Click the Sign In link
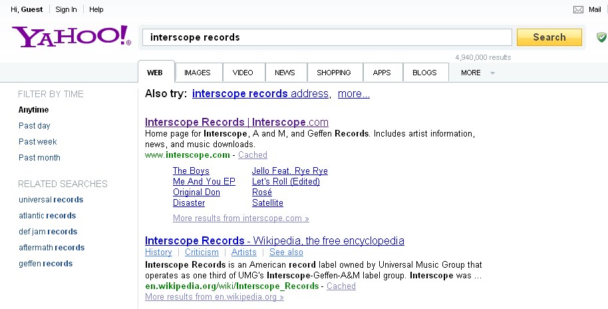This screenshot has height=309, width=608. click(66, 10)
